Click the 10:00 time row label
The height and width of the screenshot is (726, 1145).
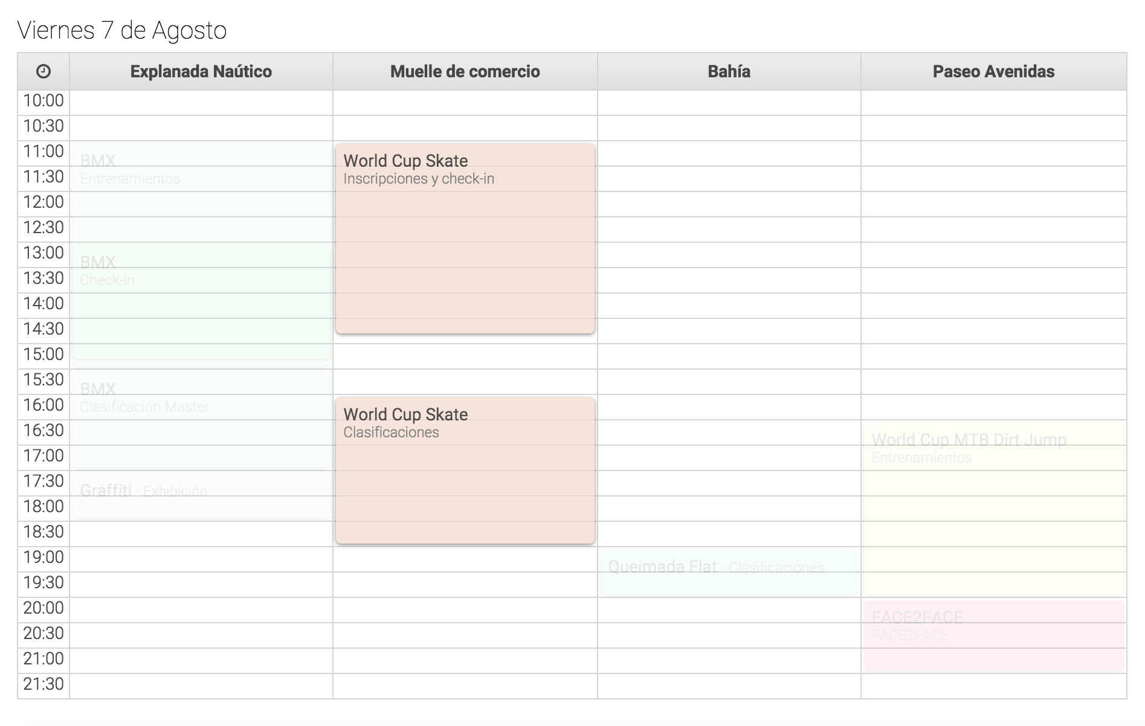point(44,101)
